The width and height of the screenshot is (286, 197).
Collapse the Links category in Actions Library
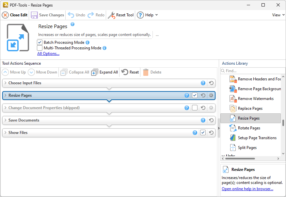223,156
